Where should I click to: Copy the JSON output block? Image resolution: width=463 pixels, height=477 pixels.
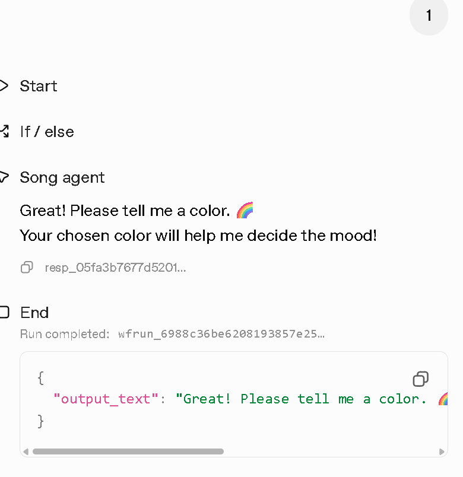pyautogui.click(x=420, y=379)
